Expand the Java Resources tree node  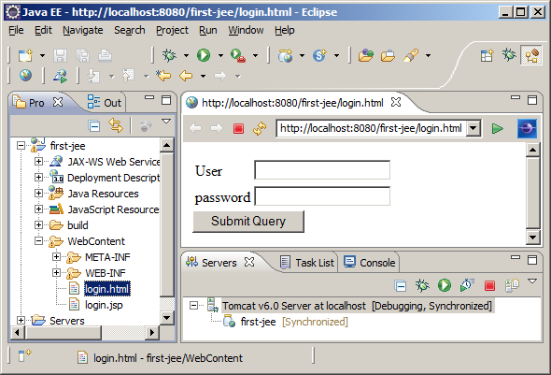coord(38,194)
